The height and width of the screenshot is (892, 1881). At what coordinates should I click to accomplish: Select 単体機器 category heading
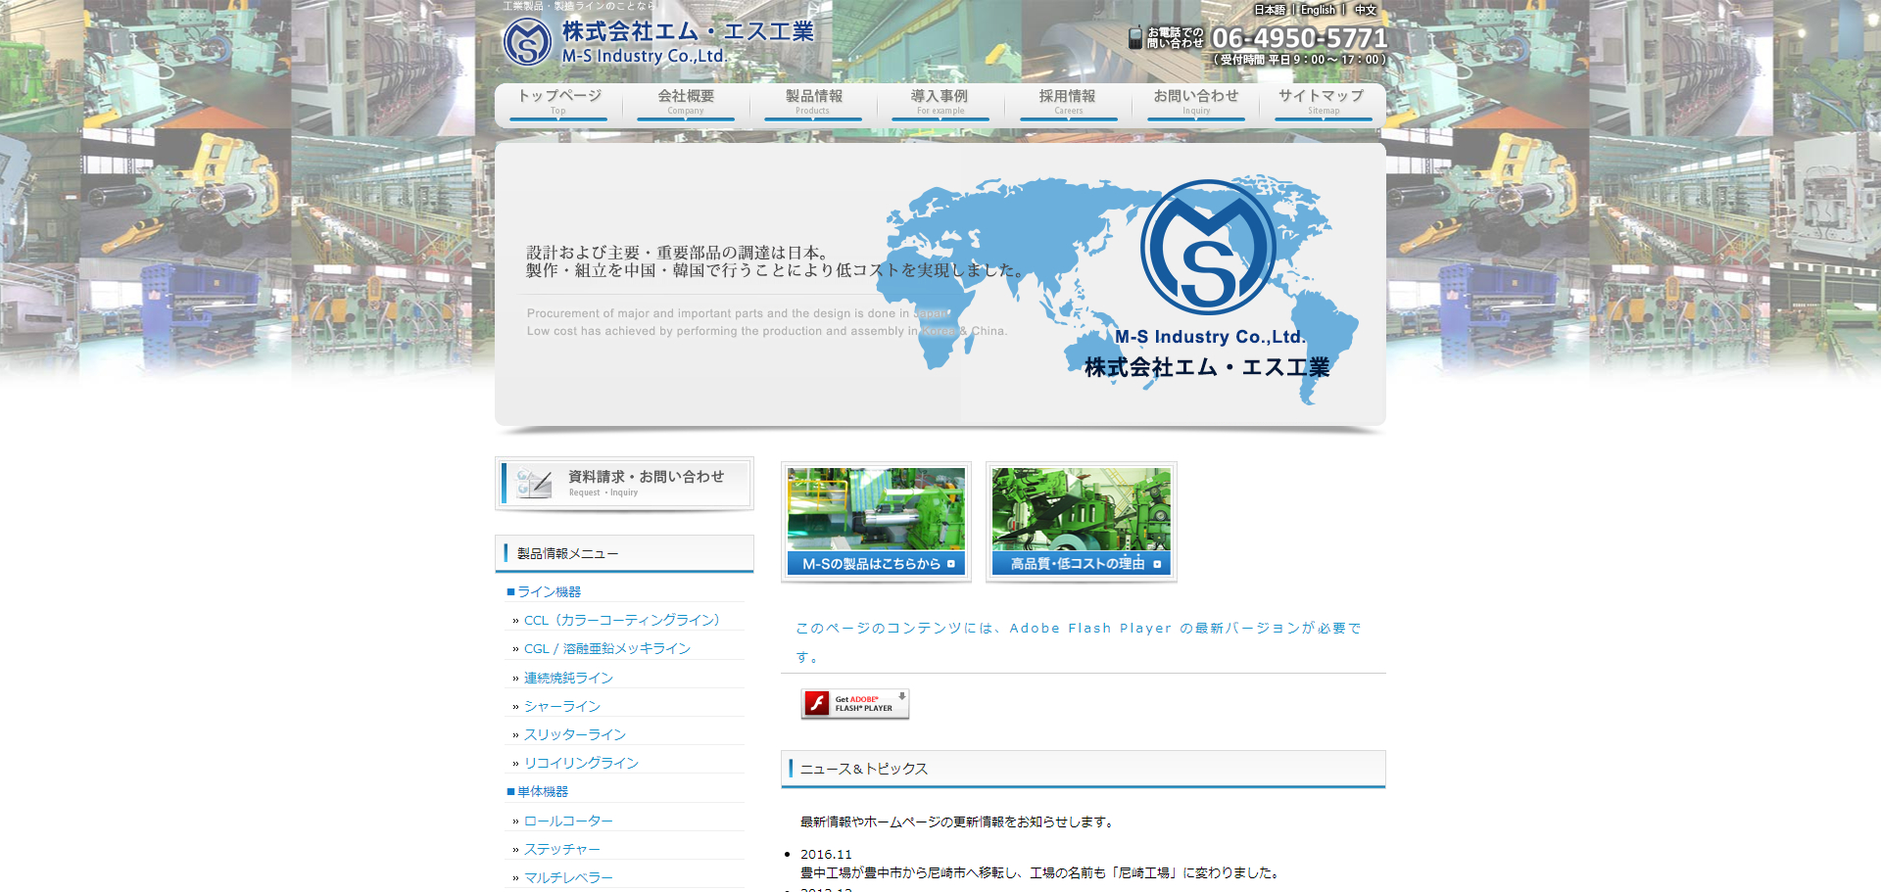click(543, 791)
